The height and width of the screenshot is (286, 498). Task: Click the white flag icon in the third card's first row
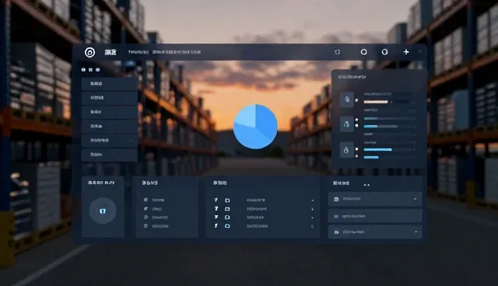pyautogui.click(x=216, y=200)
